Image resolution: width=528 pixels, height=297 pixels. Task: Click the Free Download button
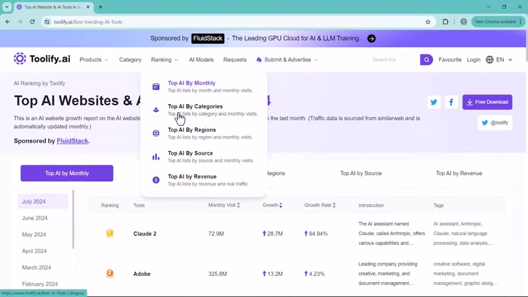487,102
